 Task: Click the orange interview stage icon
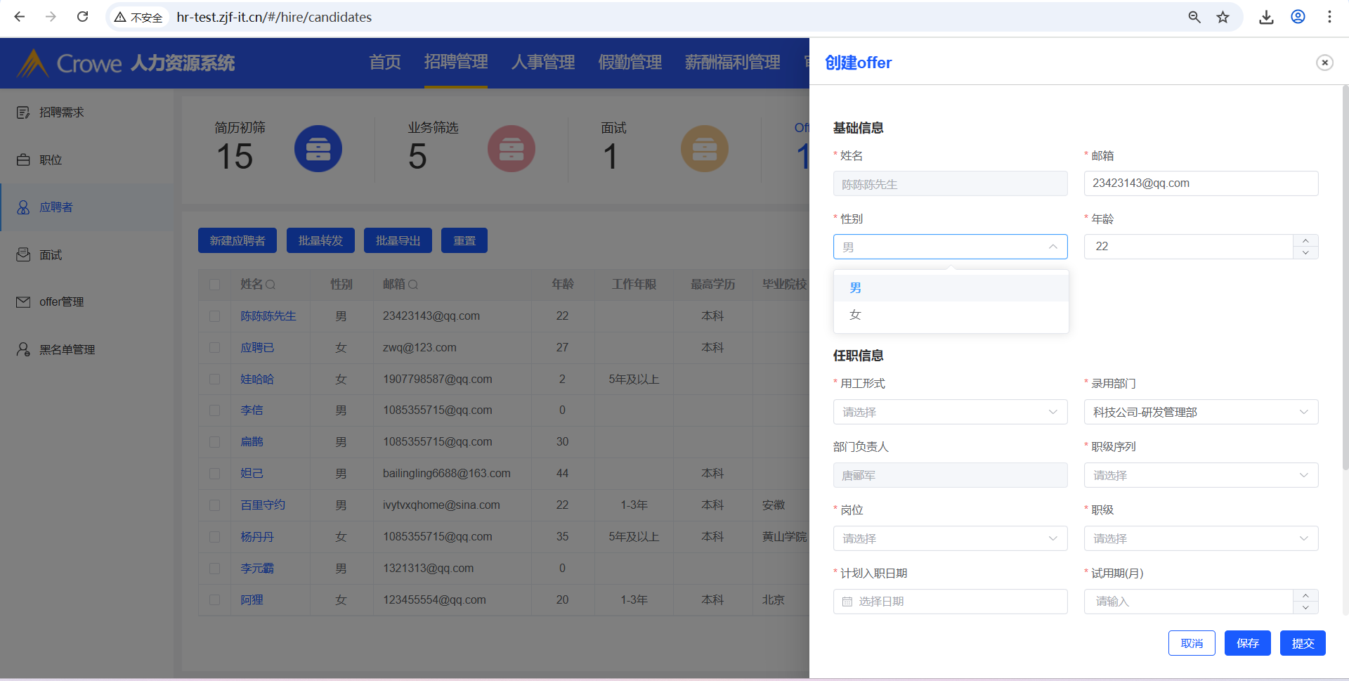tap(704, 149)
